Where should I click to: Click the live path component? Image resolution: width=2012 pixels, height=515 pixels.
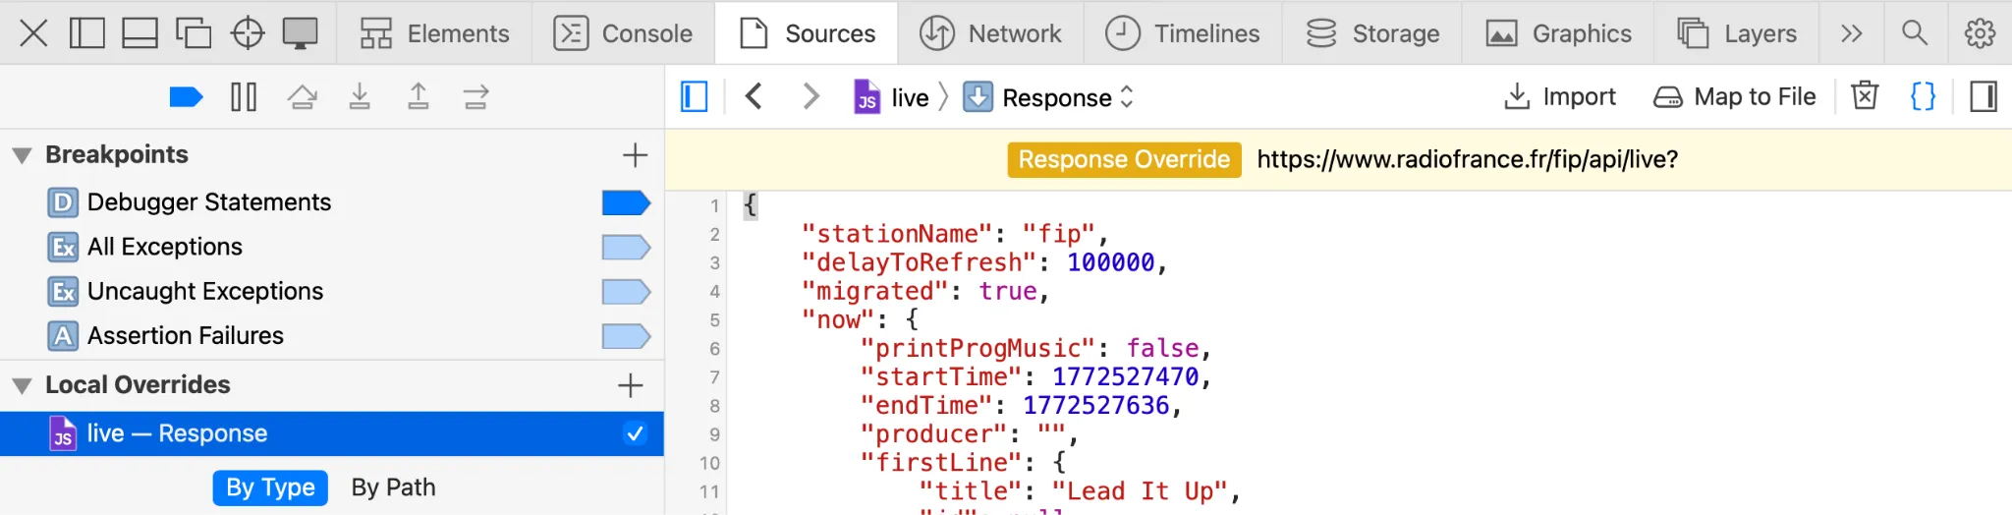pyautogui.click(x=892, y=97)
